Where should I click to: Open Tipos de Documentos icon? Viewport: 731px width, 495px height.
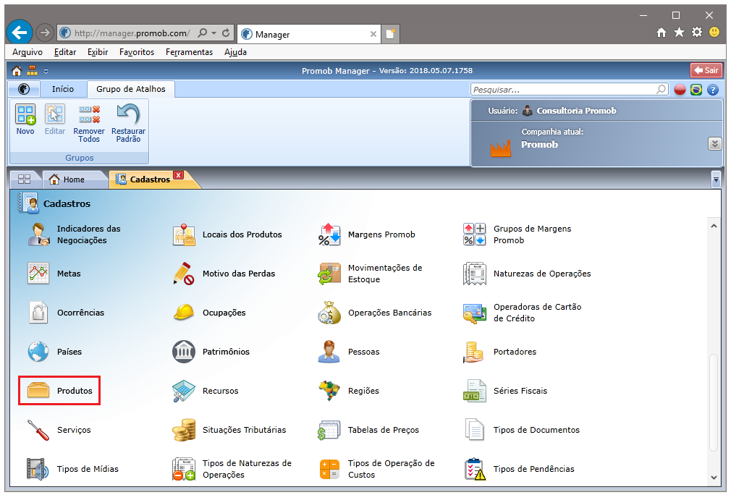pyautogui.click(x=475, y=430)
